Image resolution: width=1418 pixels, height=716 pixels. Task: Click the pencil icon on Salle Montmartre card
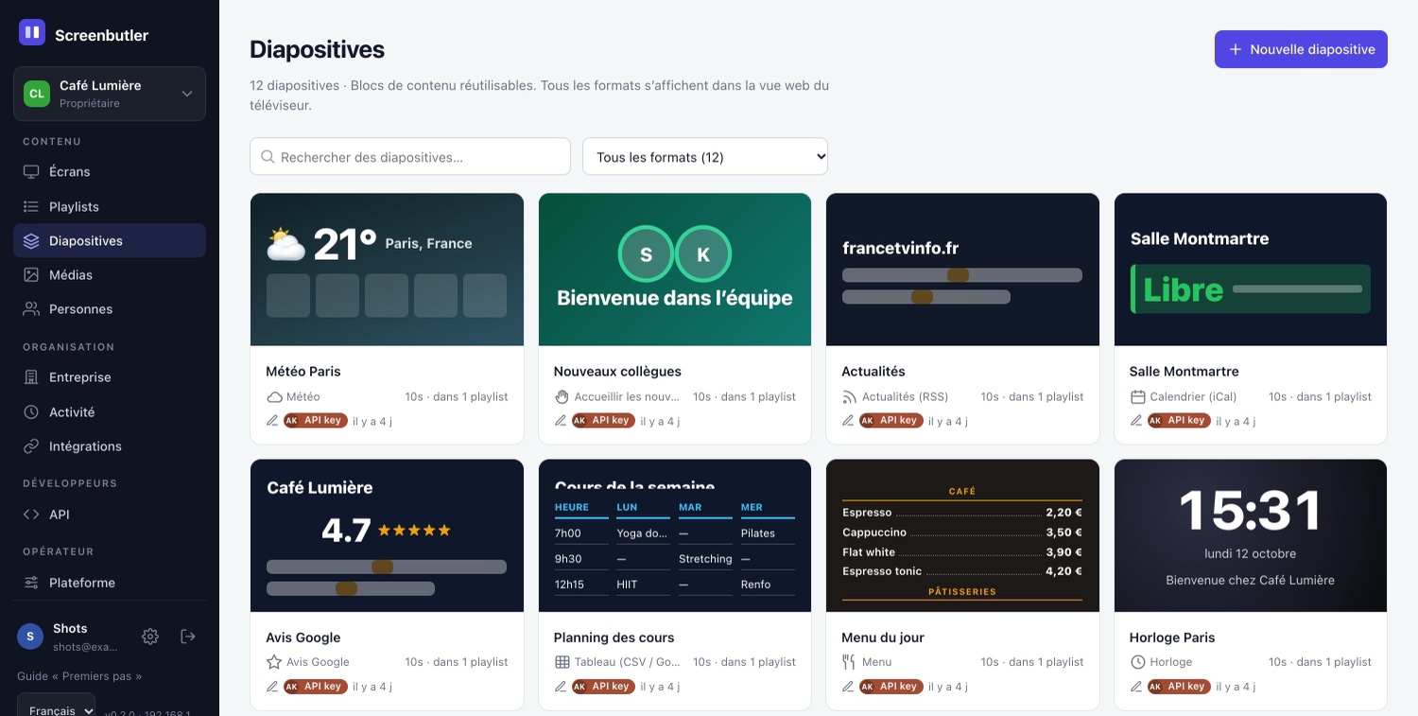tap(1136, 421)
